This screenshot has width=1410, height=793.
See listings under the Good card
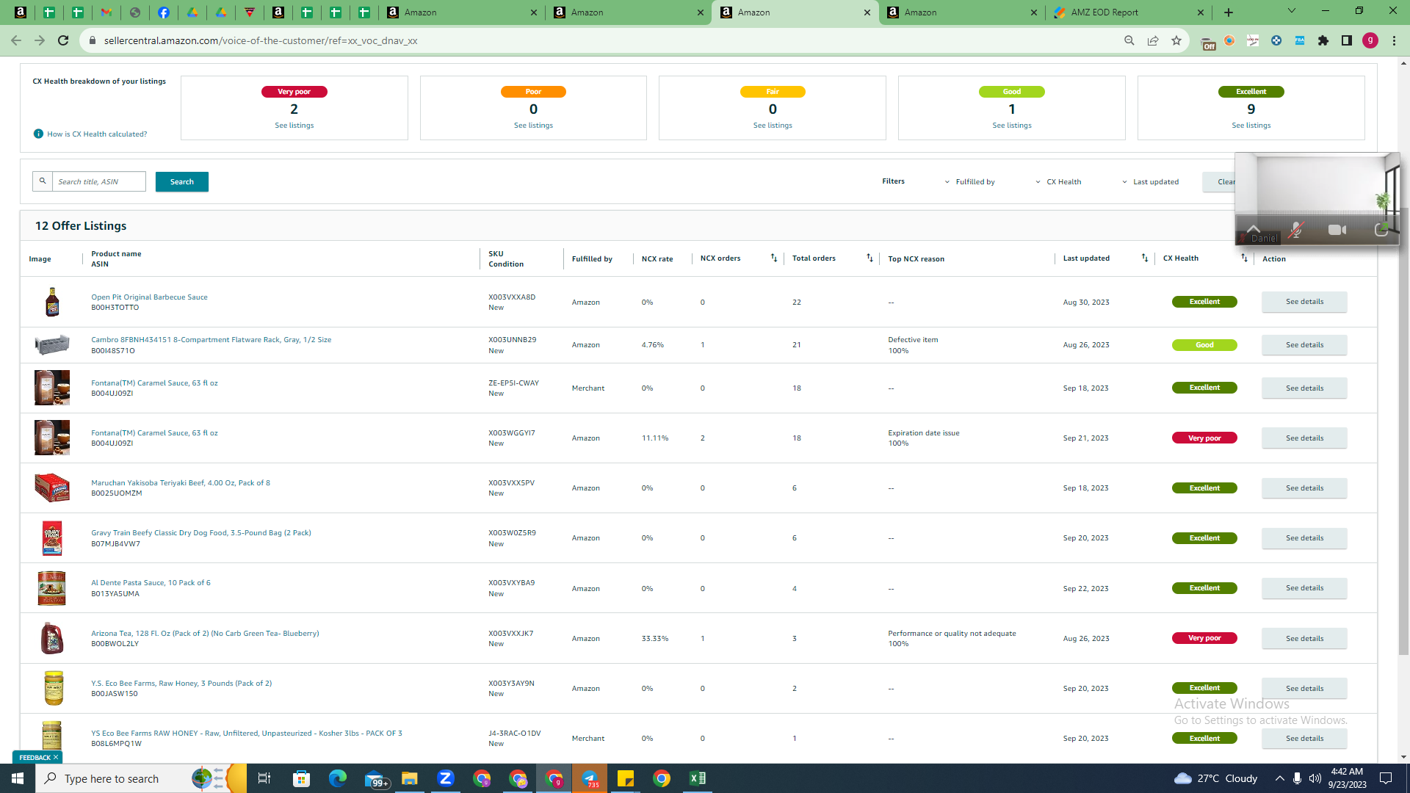point(1012,126)
